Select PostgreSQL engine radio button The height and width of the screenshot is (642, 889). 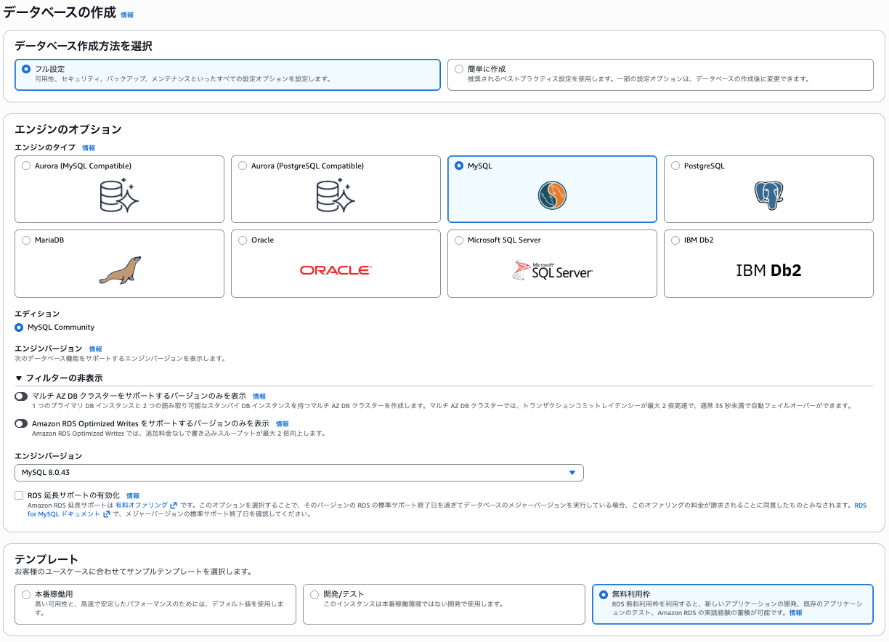[675, 166]
